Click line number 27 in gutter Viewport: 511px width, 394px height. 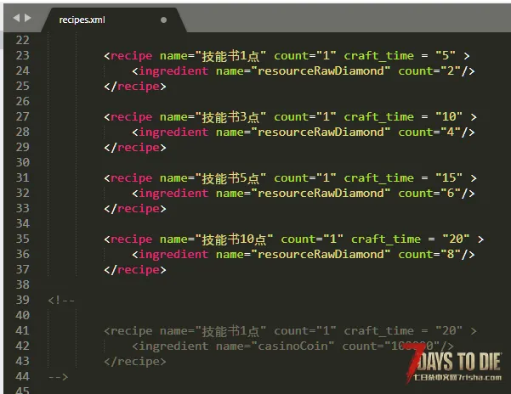[x=22, y=116]
